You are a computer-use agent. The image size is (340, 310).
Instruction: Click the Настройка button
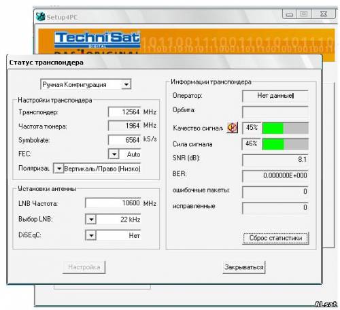[x=84, y=267]
